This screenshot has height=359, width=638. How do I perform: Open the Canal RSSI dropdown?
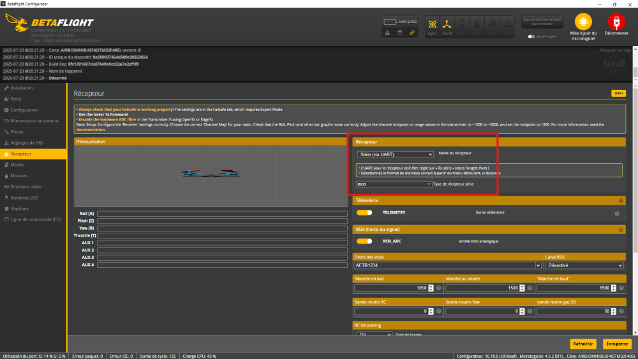tap(583, 265)
